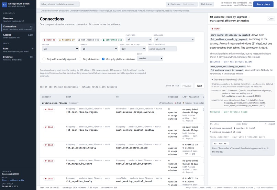Click the UPSTREAM urn identifier text
Screen dimensions: 277x190
[246, 93]
